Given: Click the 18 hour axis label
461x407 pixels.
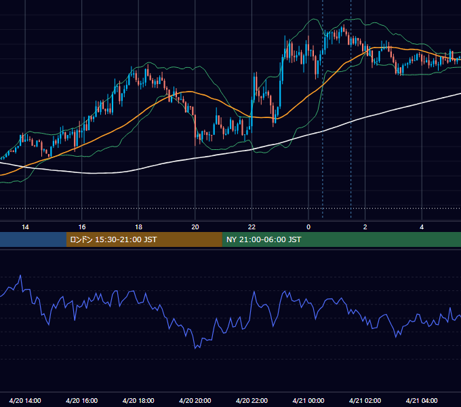Looking at the screenshot, I should [138, 227].
